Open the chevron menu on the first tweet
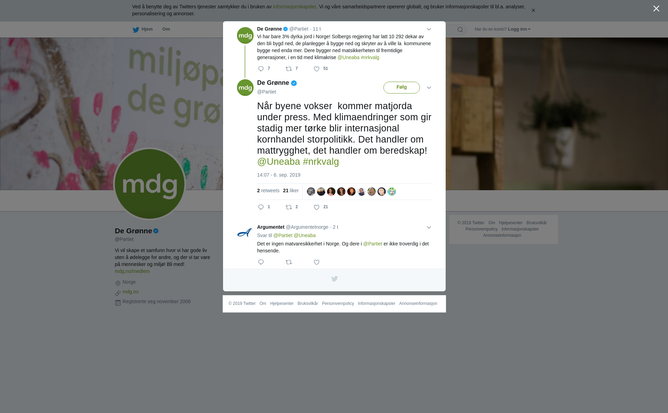The width and height of the screenshot is (668, 413). coord(429,29)
